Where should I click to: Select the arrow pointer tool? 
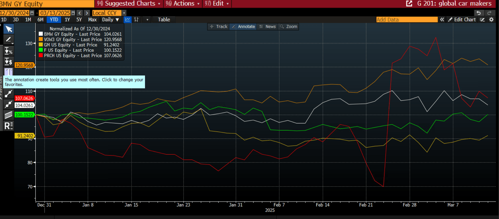[x=8, y=29]
